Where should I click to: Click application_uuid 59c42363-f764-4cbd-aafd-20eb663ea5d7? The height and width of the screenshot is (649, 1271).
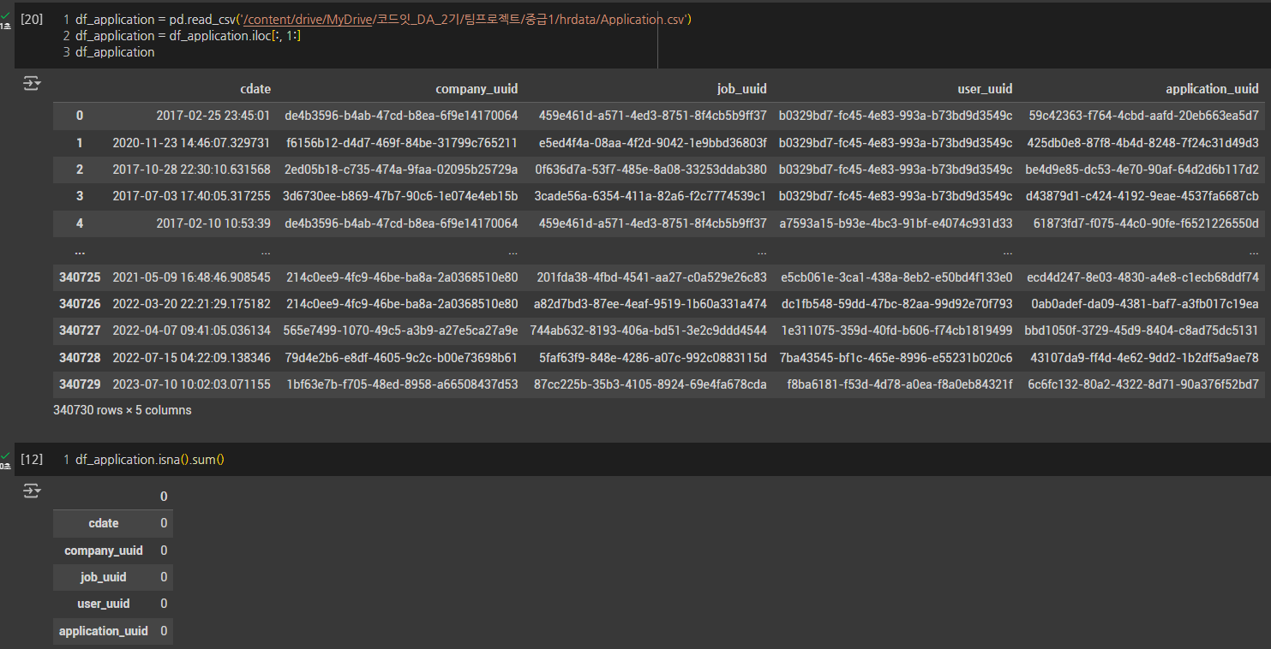point(1144,116)
